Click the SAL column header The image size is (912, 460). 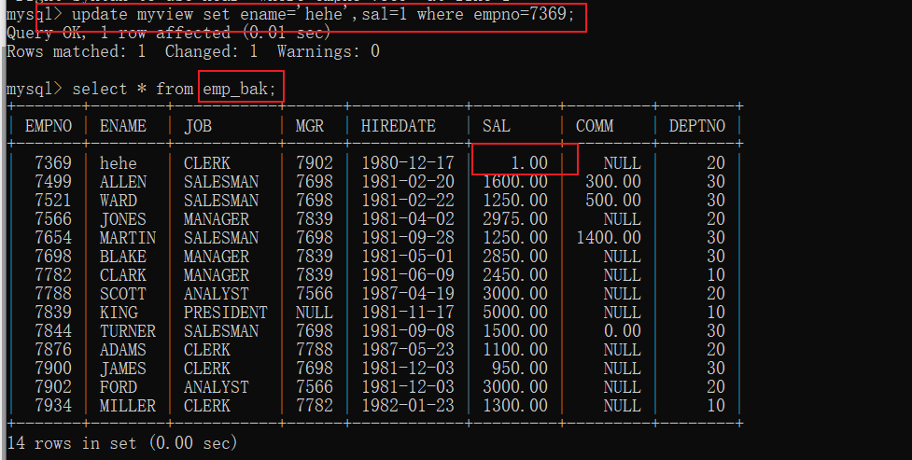496,126
